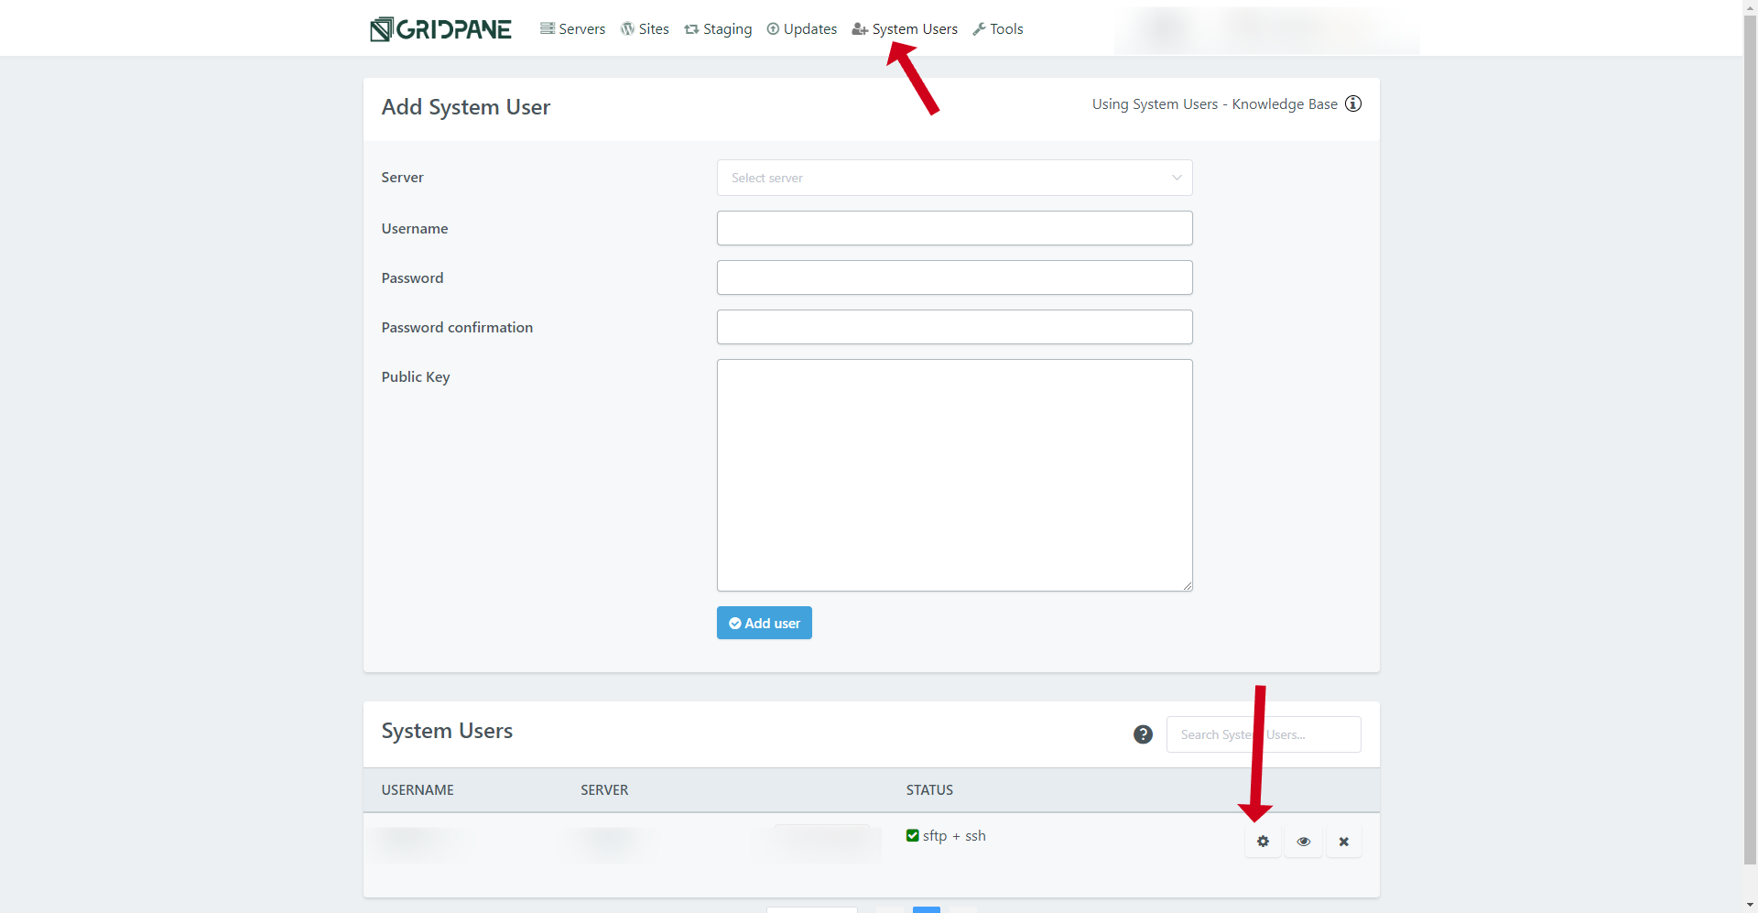Toggle the sftp + ssh status checkbox
1758x913 pixels.
click(x=912, y=835)
